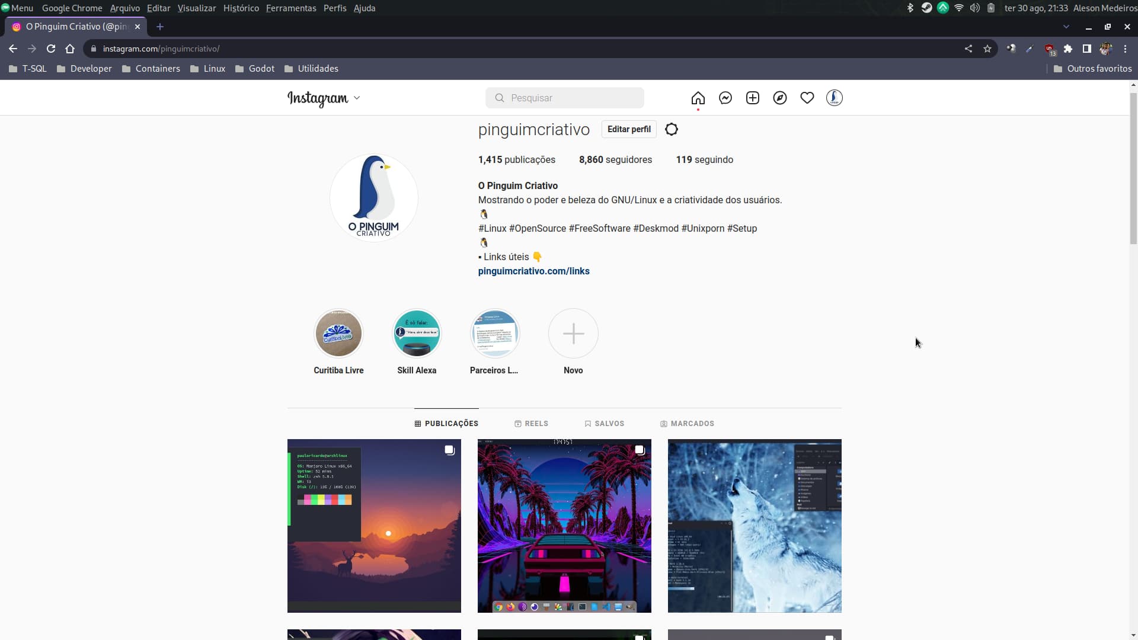1138x640 pixels.
Task: Open T-SQL bookmarks folder
Action: point(28,69)
